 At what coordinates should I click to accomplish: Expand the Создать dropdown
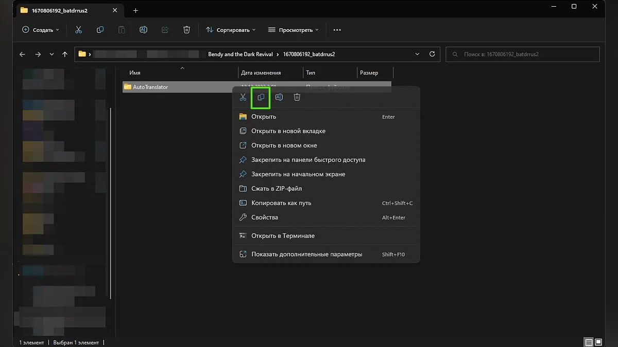pos(41,30)
